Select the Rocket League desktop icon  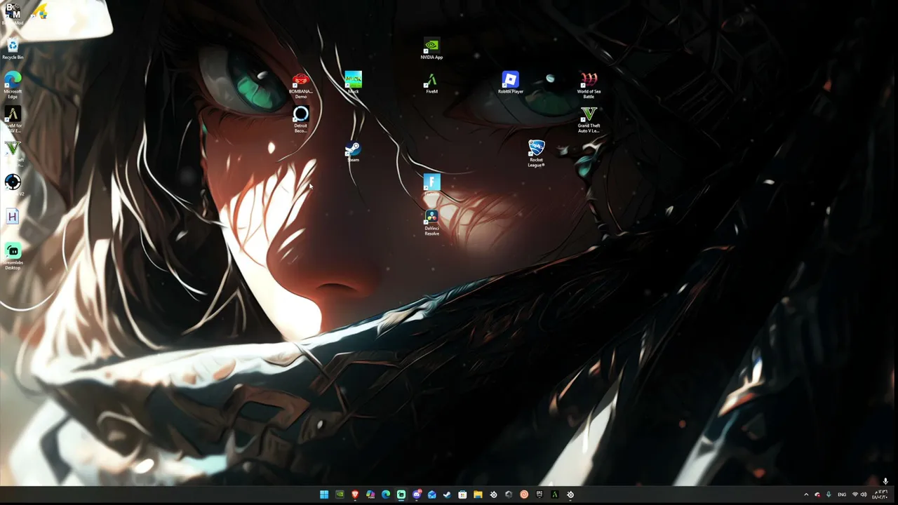pos(536,153)
